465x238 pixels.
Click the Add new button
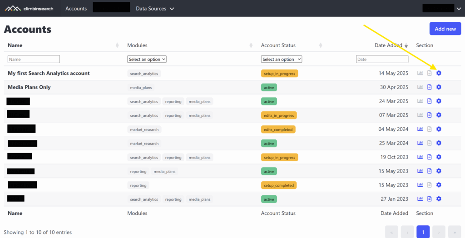(445, 29)
